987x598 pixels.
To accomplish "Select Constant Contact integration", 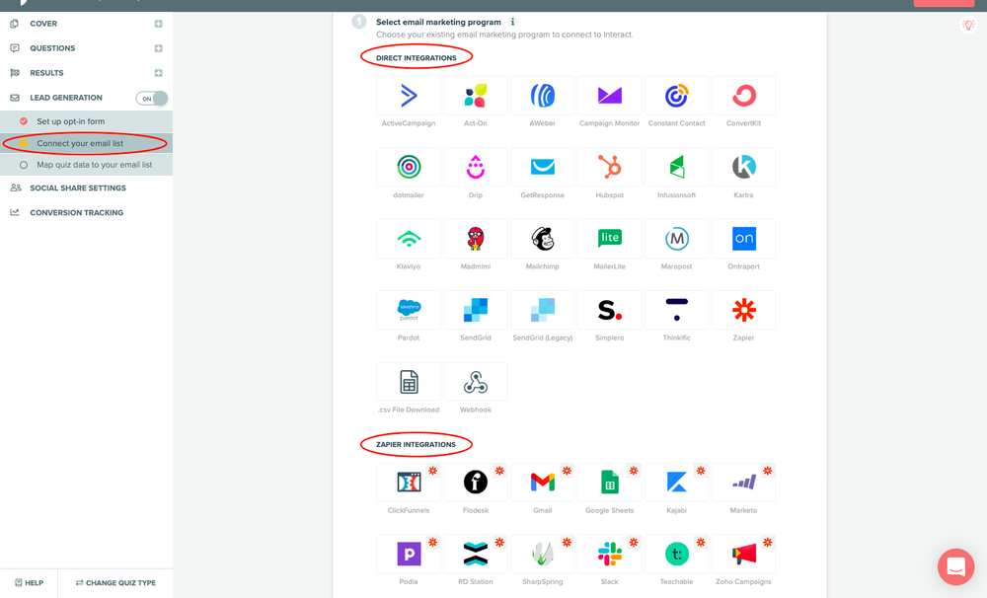I will [x=677, y=96].
